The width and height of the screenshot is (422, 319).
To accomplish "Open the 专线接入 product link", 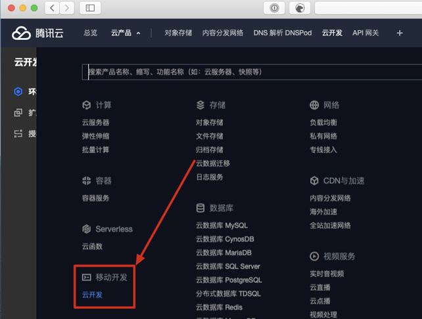I will pos(323,150).
